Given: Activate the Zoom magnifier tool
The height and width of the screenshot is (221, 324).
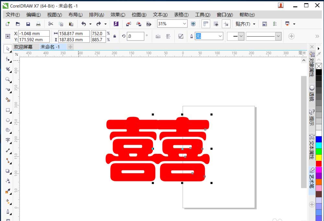Looking at the screenshot, I should click(8, 79).
